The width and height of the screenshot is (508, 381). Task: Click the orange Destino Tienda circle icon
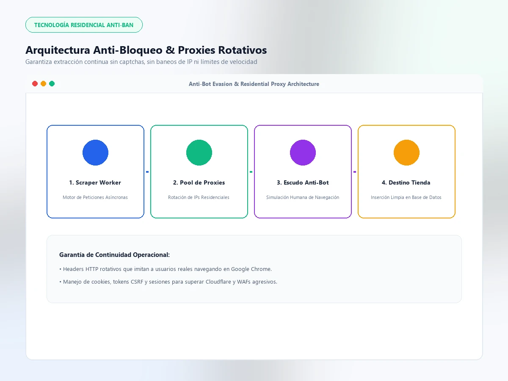coord(406,152)
